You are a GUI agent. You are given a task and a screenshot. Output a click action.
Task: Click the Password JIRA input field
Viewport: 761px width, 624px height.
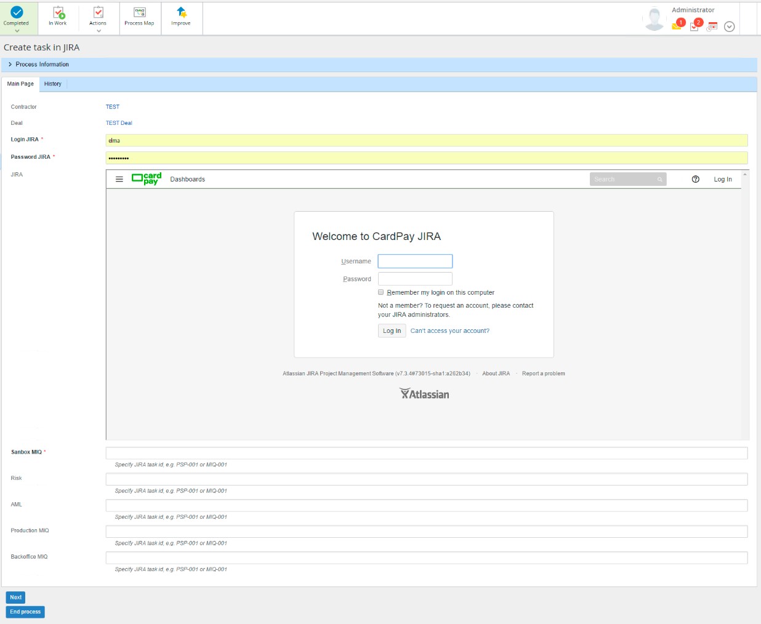427,158
